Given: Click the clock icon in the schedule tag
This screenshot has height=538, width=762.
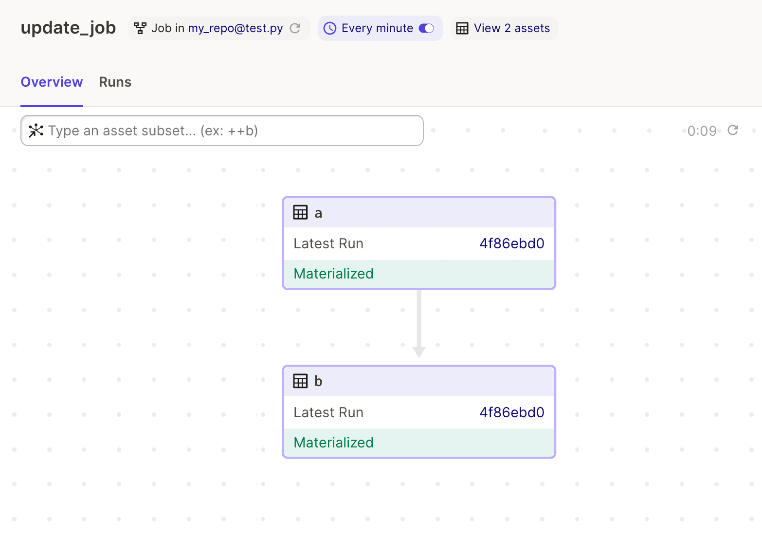Looking at the screenshot, I should click(330, 28).
